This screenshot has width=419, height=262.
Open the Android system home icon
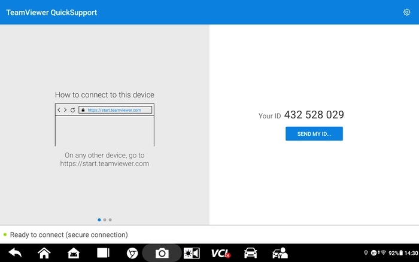[74, 253]
